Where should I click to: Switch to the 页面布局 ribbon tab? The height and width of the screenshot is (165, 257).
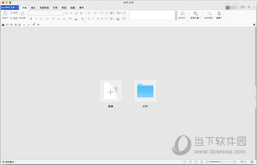(44, 8)
